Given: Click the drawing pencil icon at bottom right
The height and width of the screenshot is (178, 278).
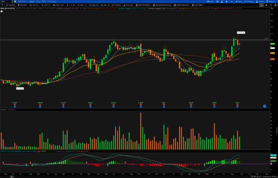Looking at the screenshot, I should 260,176.
